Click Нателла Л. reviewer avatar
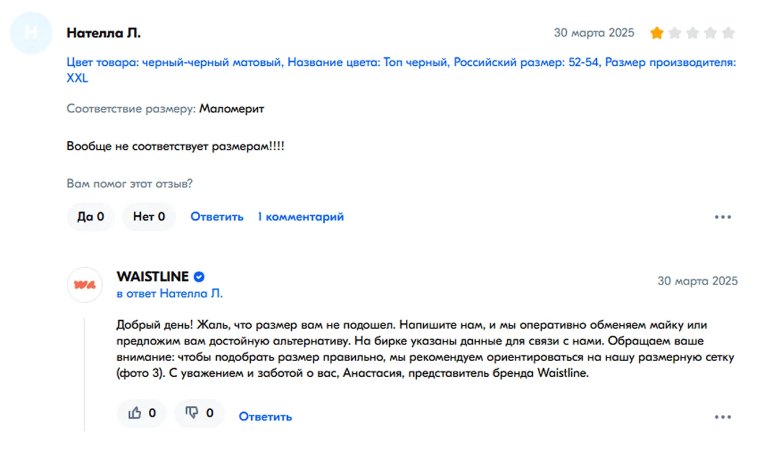The image size is (768, 454). point(31,33)
